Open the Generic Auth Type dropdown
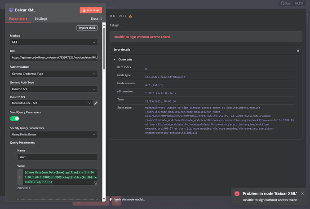Image resolution: width=310 pixels, height=209 pixels. [x=53, y=89]
